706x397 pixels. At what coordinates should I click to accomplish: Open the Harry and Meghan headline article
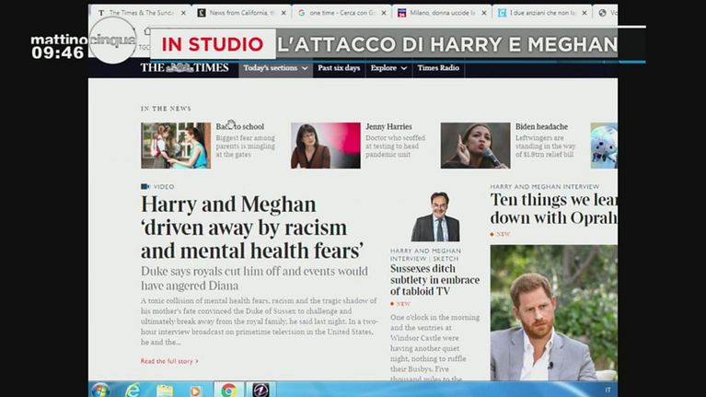point(251,228)
